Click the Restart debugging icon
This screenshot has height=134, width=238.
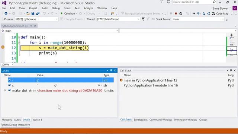181,13
